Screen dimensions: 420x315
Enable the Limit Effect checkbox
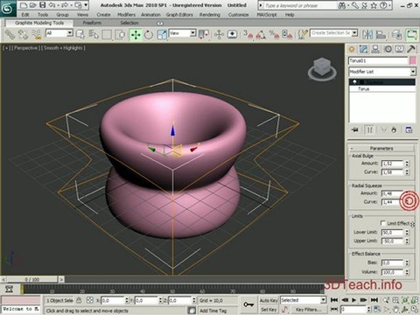click(x=383, y=223)
